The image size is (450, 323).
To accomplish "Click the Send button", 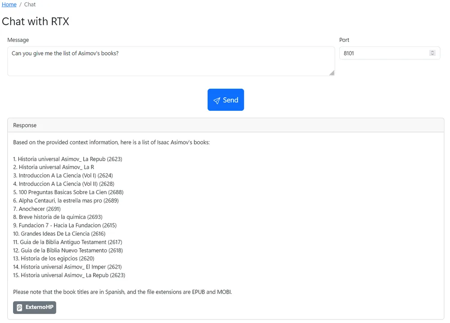I will coord(225,100).
